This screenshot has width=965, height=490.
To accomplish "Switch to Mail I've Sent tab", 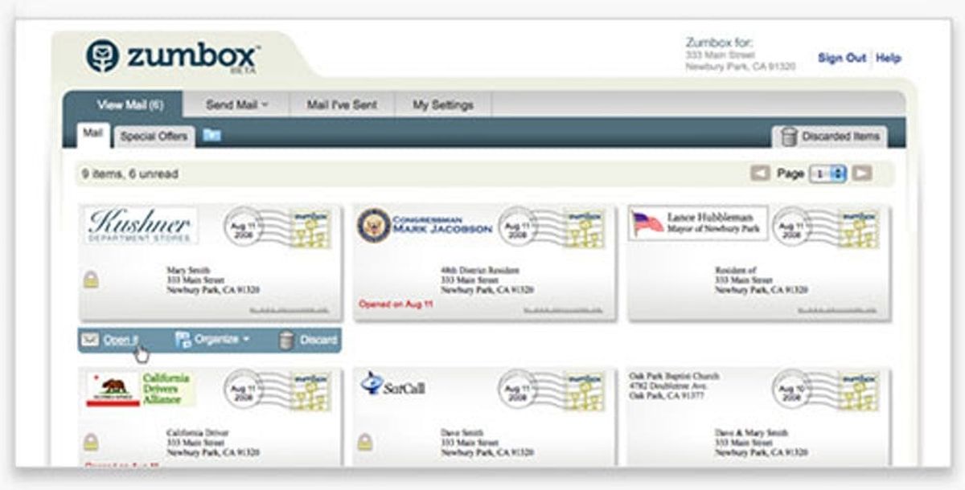I will (342, 104).
